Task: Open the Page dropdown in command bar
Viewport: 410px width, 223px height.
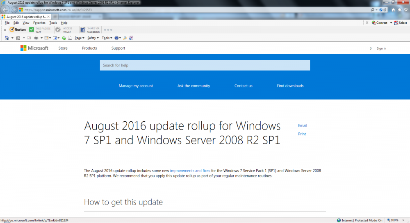Action: [80, 38]
